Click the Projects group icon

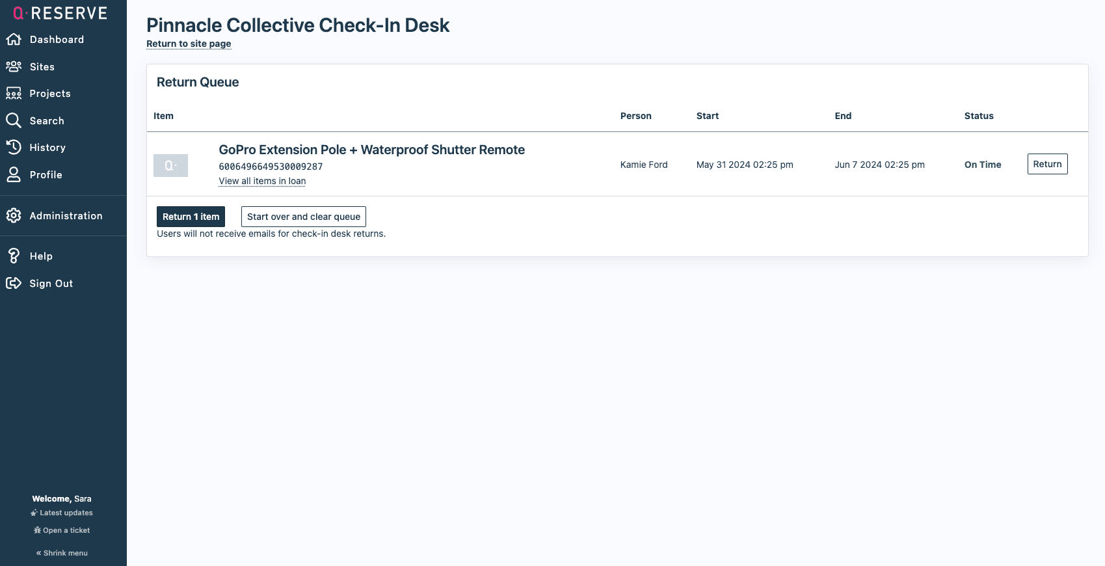pyautogui.click(x=14, y=94)
